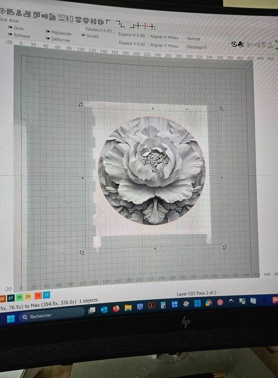Viewport: 278px width, 378px height.
Task: Open the Aligner X Milieu dropdown
Action: pos(164,37)
